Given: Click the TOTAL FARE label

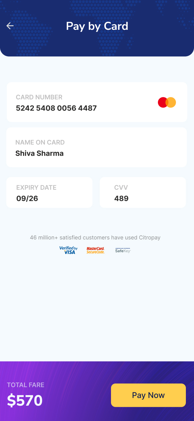Looking at the screenshot, I should pyautogui.click(x=26, y=385).
